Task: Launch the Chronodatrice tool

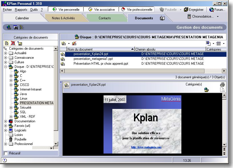Action: 200,16
